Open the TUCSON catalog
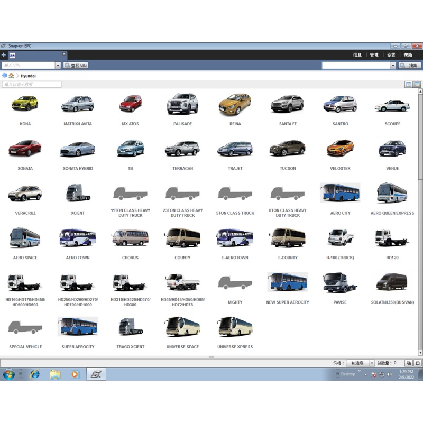This screenshot has width=423, height=423. click(x=288, y=148)
